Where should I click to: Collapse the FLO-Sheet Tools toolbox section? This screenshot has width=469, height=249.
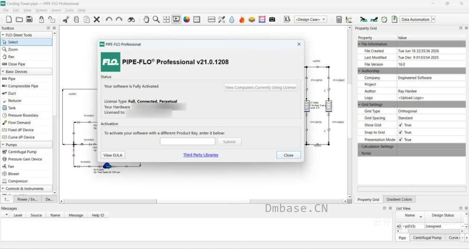click(x=3, y=35)
